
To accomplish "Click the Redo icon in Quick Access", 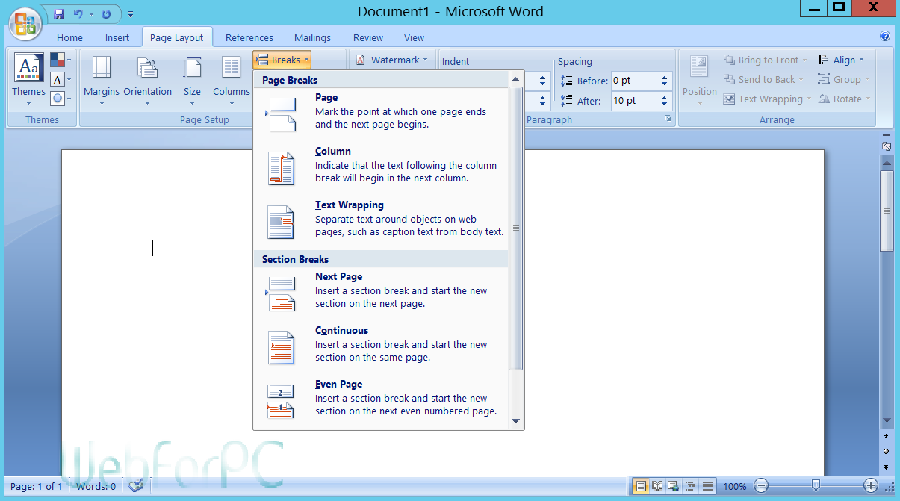I will (106, 13).
